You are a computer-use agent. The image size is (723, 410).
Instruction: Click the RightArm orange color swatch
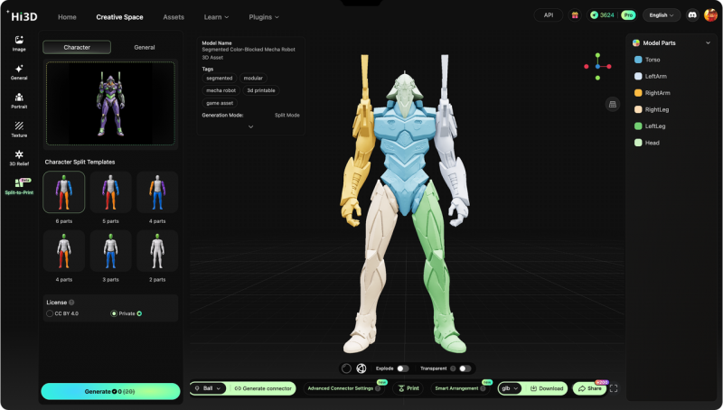[x=638, y=93]
